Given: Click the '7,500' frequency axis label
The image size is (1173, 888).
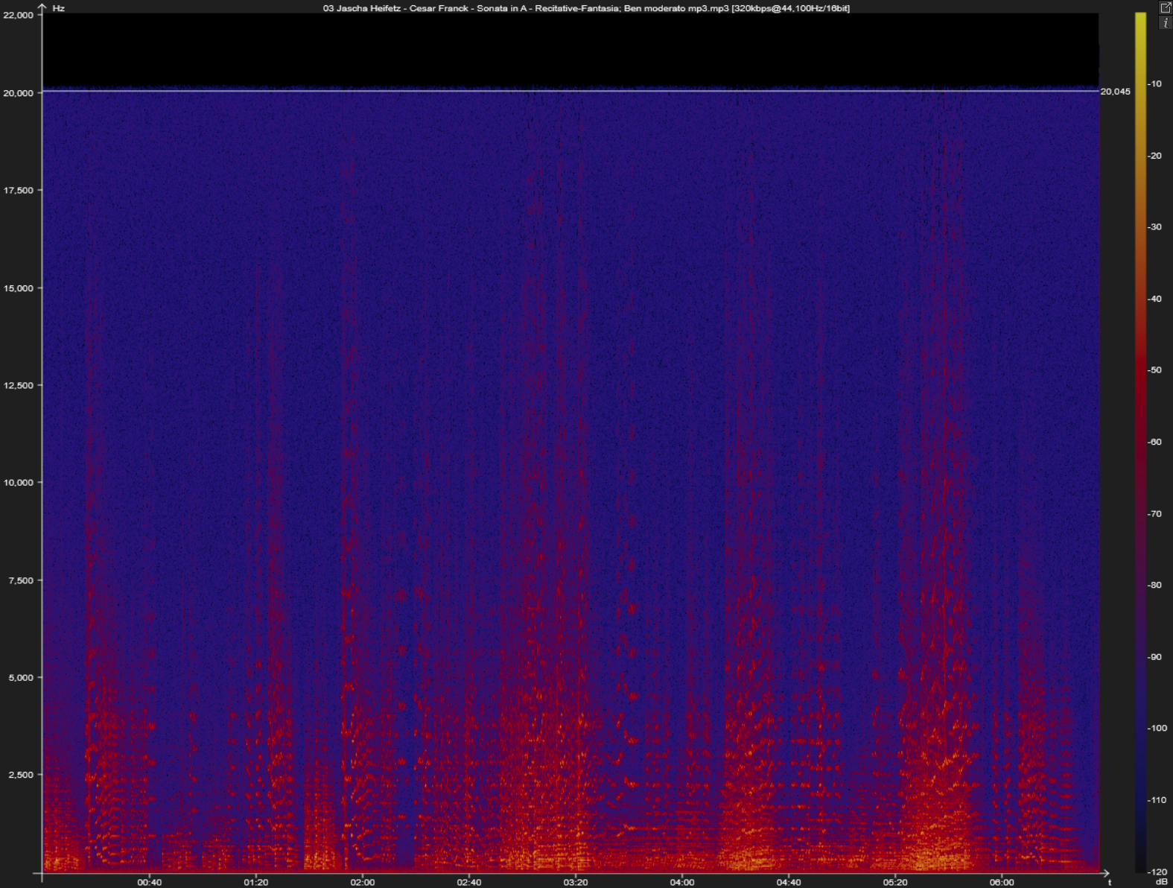Looking at the screenshot, I should [x=21, y=580].
